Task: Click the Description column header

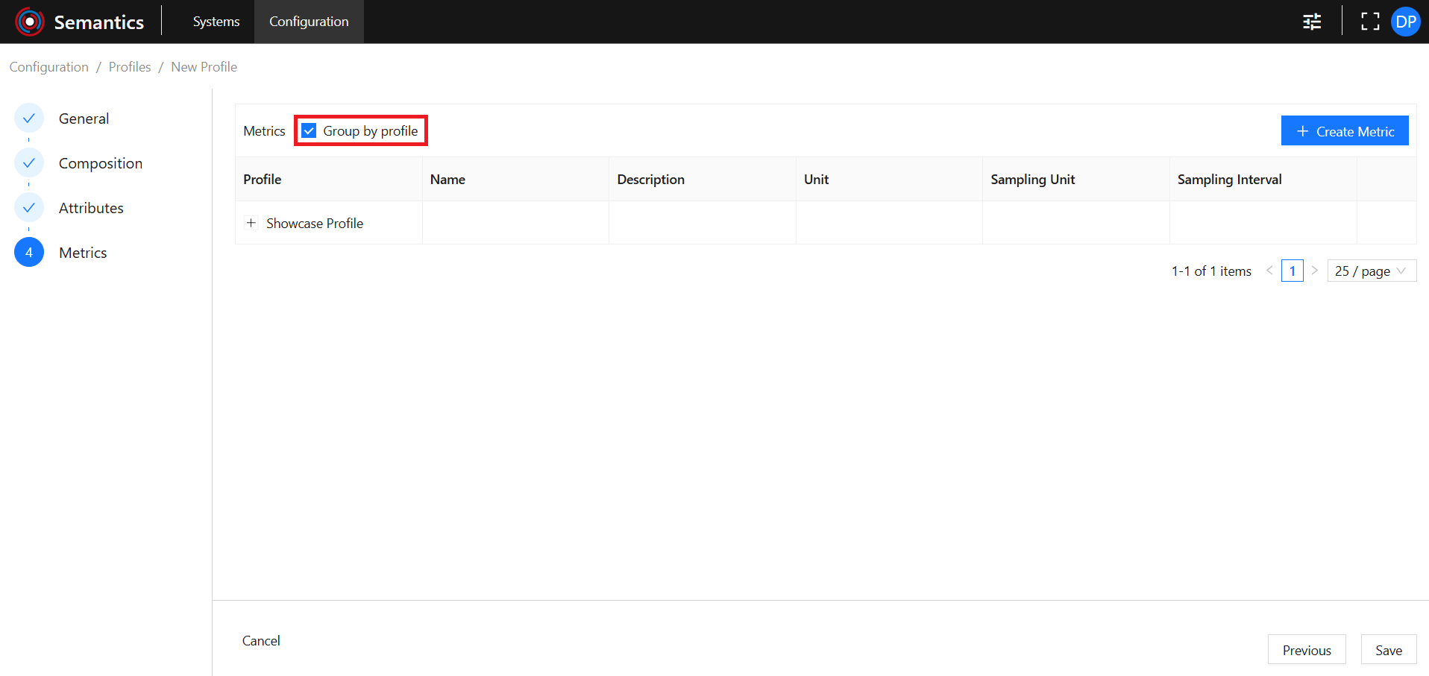Action: [x=703, y=179]
